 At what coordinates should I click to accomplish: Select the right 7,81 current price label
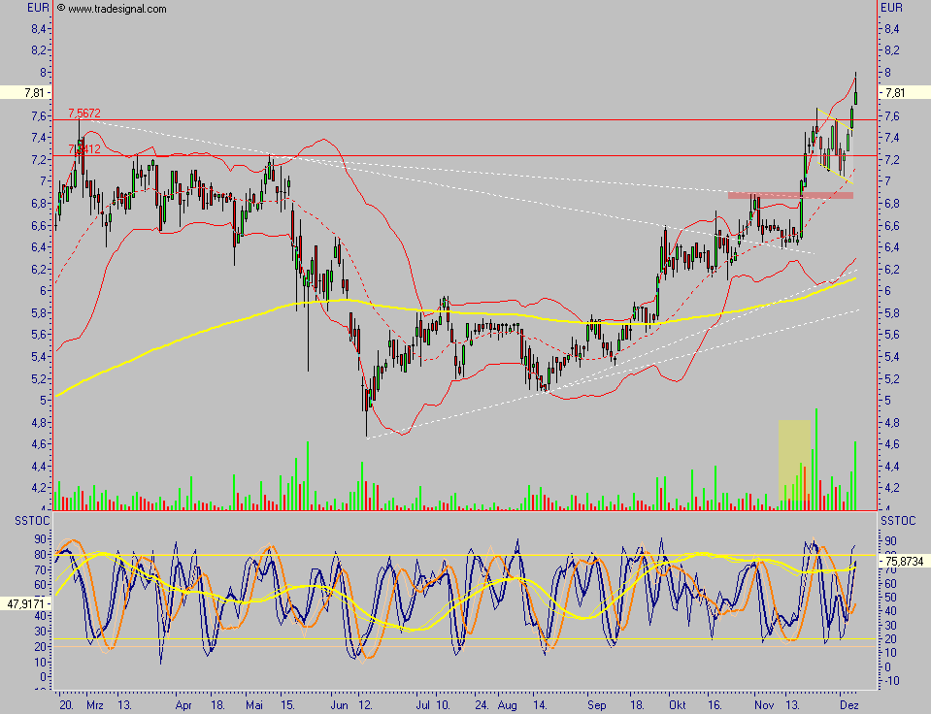[x=905, y=93]
